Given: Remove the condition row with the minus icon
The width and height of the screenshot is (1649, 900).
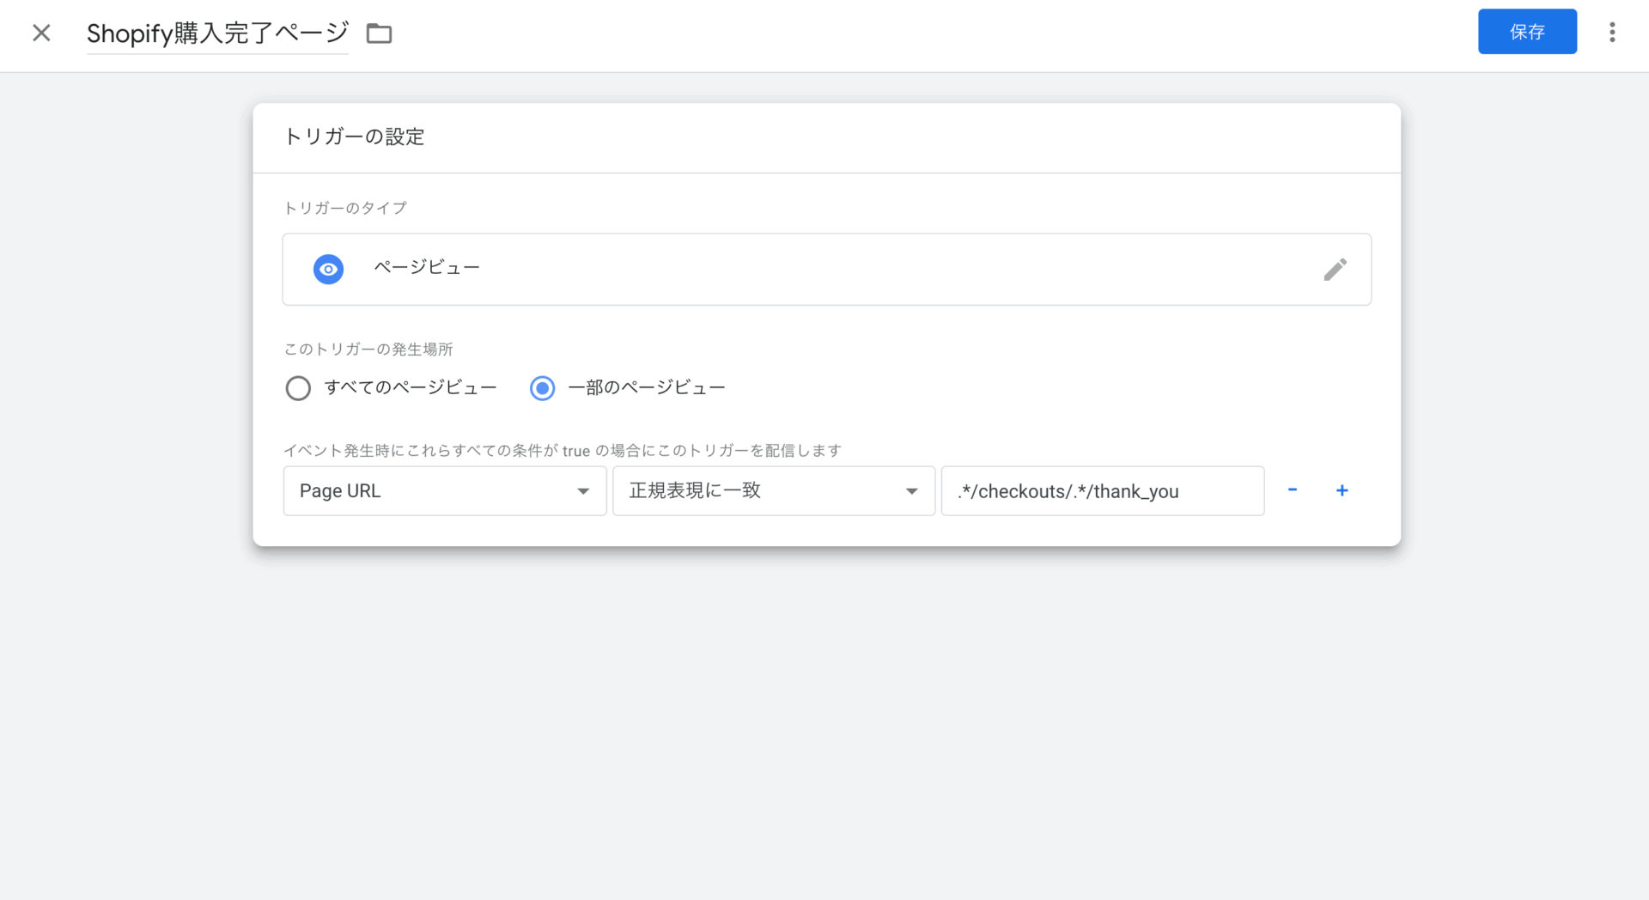Looking at the screenshot, I should click(1292, 490).
